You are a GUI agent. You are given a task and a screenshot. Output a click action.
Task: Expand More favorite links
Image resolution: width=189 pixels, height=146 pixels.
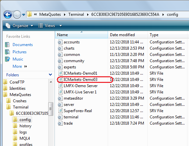pos(20,66)
